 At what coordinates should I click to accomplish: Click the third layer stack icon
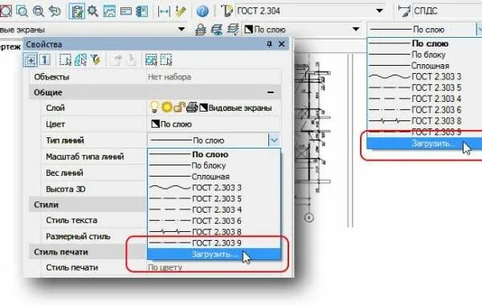tap(233, 30)
